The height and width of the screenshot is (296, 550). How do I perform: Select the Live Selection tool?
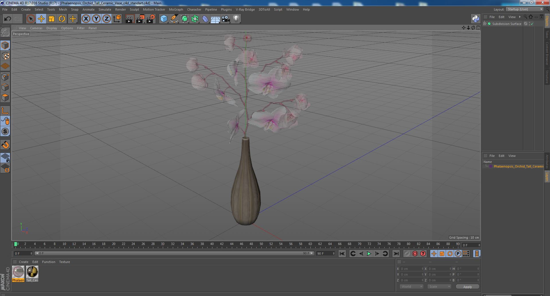[x=31, y=19]
